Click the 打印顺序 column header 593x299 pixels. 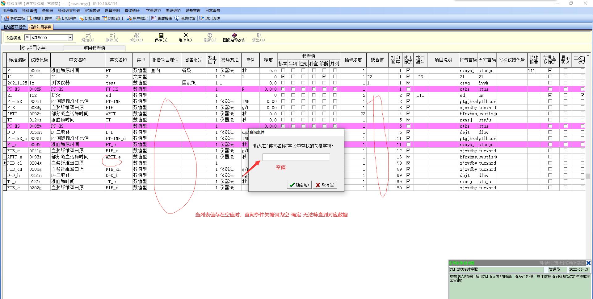point(396,60)
